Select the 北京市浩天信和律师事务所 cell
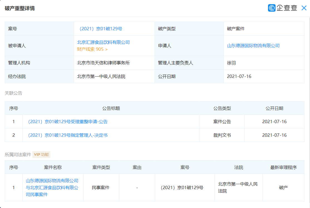This screenshot has height=208, width=310. 103,63
